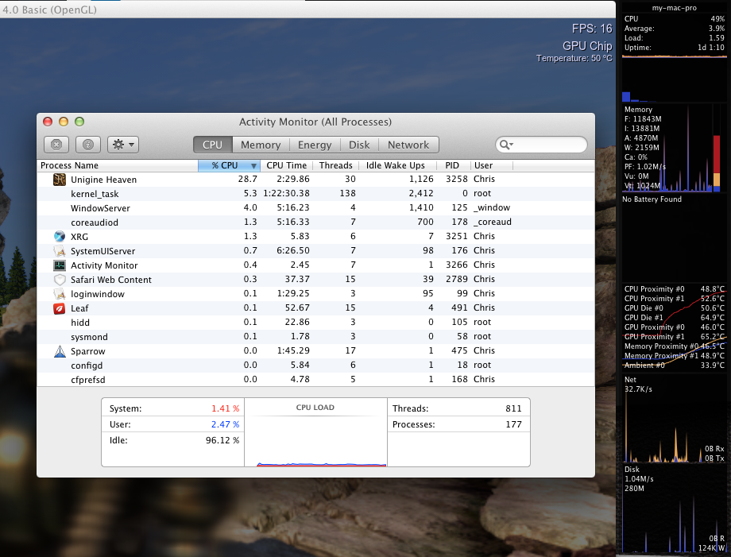Image resolution: width=731 pixels, height=557 pixels.
Task: Select the sysmond process row
Action: click(x=315, y=337)
